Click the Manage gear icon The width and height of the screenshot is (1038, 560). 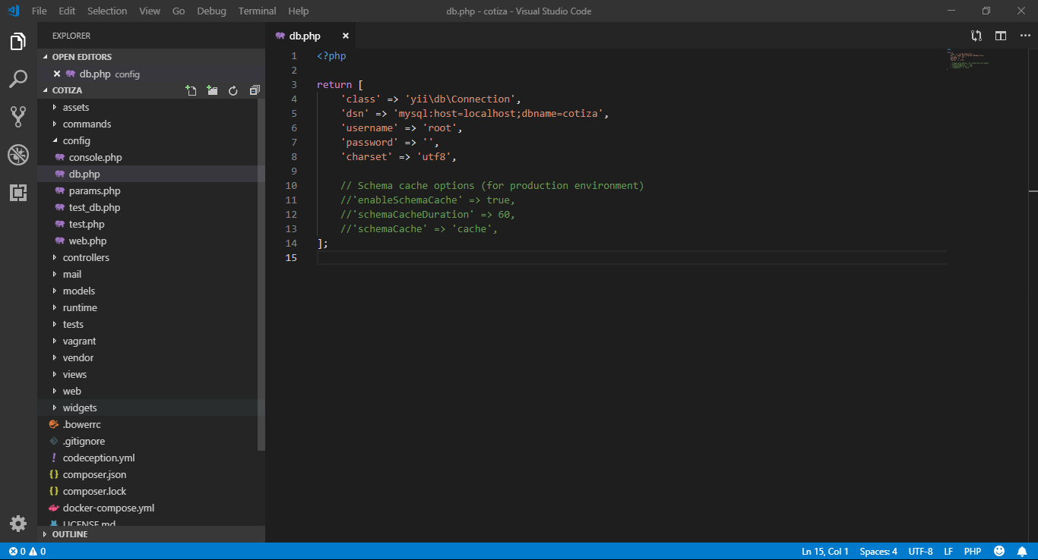click(x=18, y=524)
